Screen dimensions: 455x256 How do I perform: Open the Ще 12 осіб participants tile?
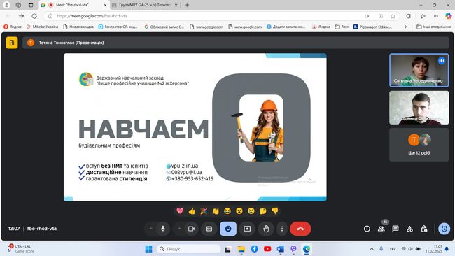[419, 145]
